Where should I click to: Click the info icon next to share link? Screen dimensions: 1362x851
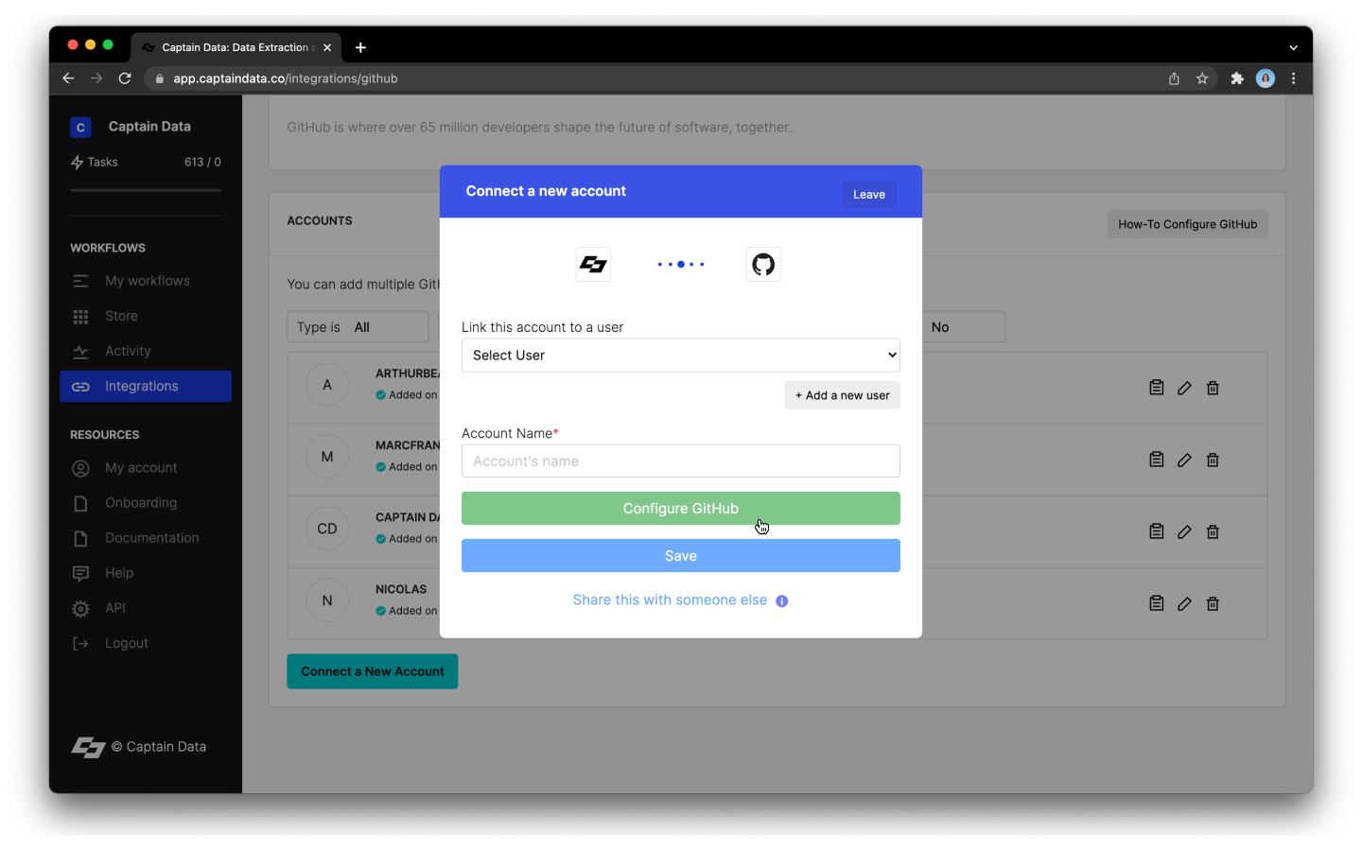781,600
